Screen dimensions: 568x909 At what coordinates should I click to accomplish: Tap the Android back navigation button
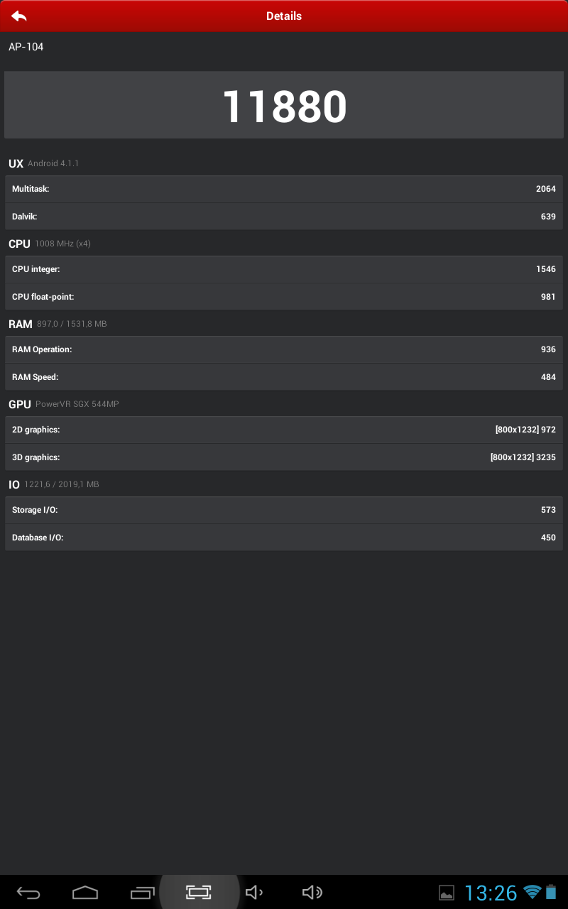click(28, 893)
